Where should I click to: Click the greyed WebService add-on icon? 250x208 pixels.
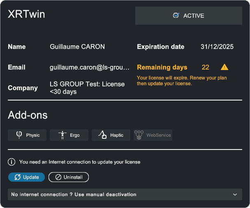[139, 135]
